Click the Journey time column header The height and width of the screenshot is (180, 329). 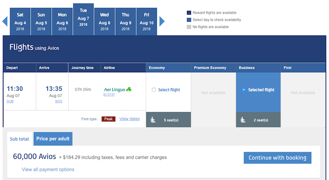coord(85,68)
